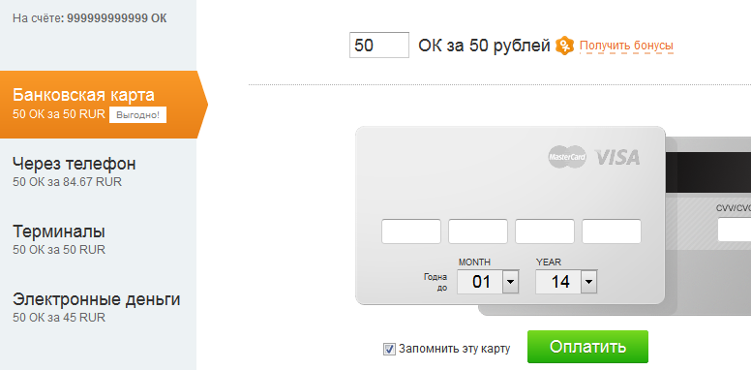Open the YEAR dropdown arrow
Screen dimensions: 751x370
click(x=589, y=282)
